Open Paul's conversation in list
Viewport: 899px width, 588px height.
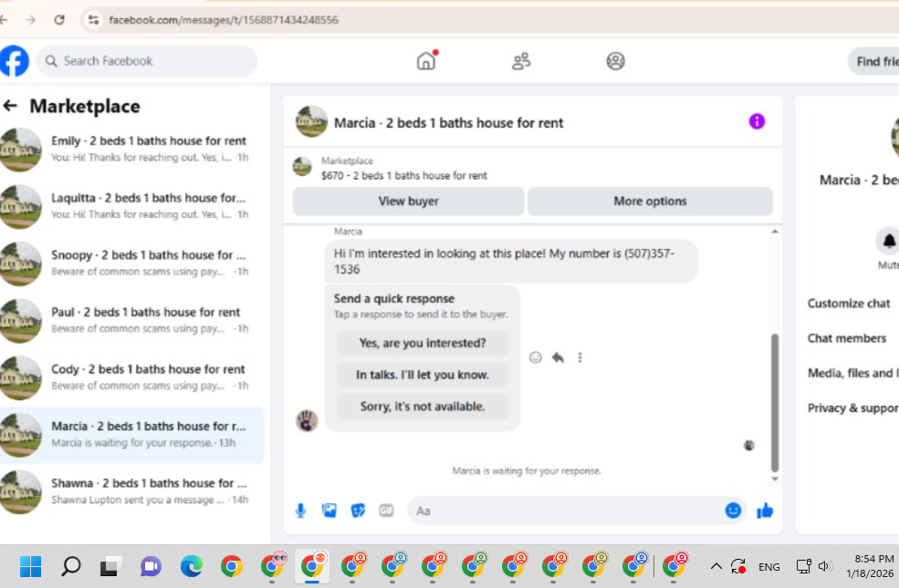(x=131, y=321)
